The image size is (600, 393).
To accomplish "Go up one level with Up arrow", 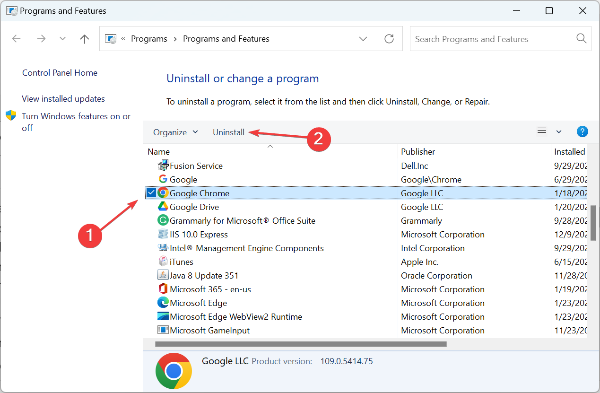I will pos(85,39).
